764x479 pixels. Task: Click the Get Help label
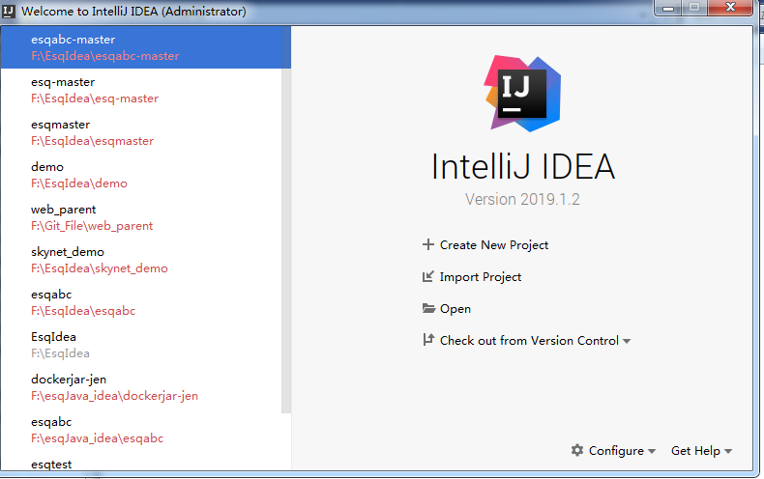[695, 451]
